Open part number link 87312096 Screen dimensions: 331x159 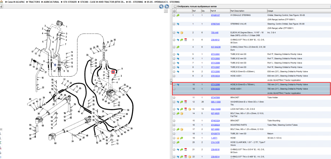click(215, 84)
